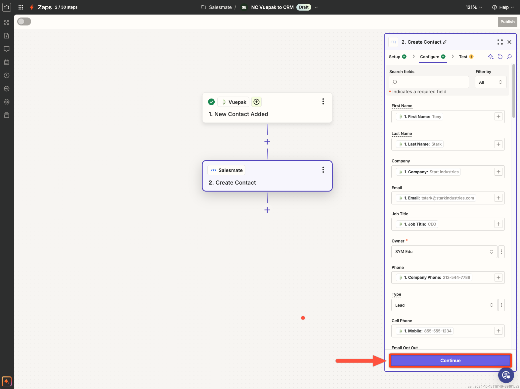
Task: Open the Zap history clock icon in sidebar
Action: pyautogui.click(x=7, y=75)
